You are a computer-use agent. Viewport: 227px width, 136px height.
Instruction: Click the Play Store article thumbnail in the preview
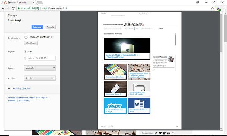pos(115,71)
